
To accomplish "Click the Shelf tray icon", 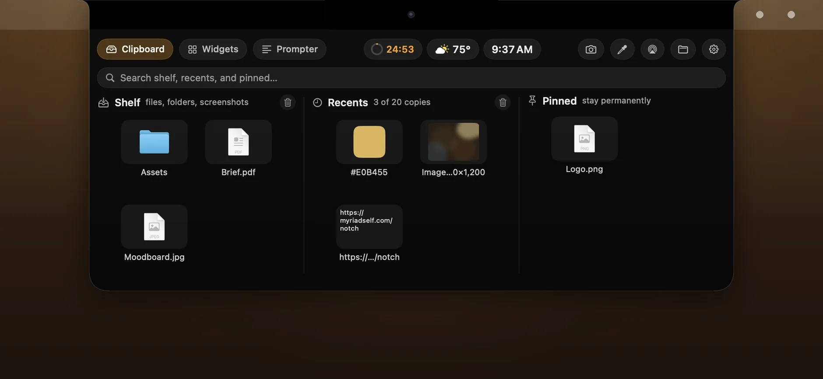I will click(103, 102).
